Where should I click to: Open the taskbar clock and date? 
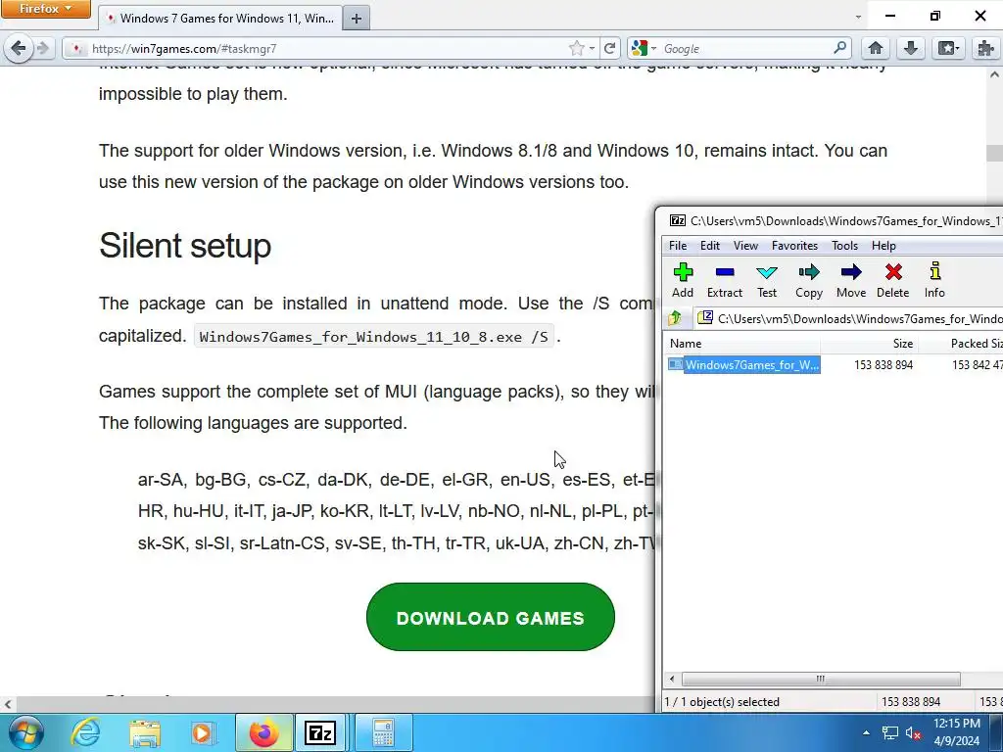pyautogui.click(x=957, y=732)
